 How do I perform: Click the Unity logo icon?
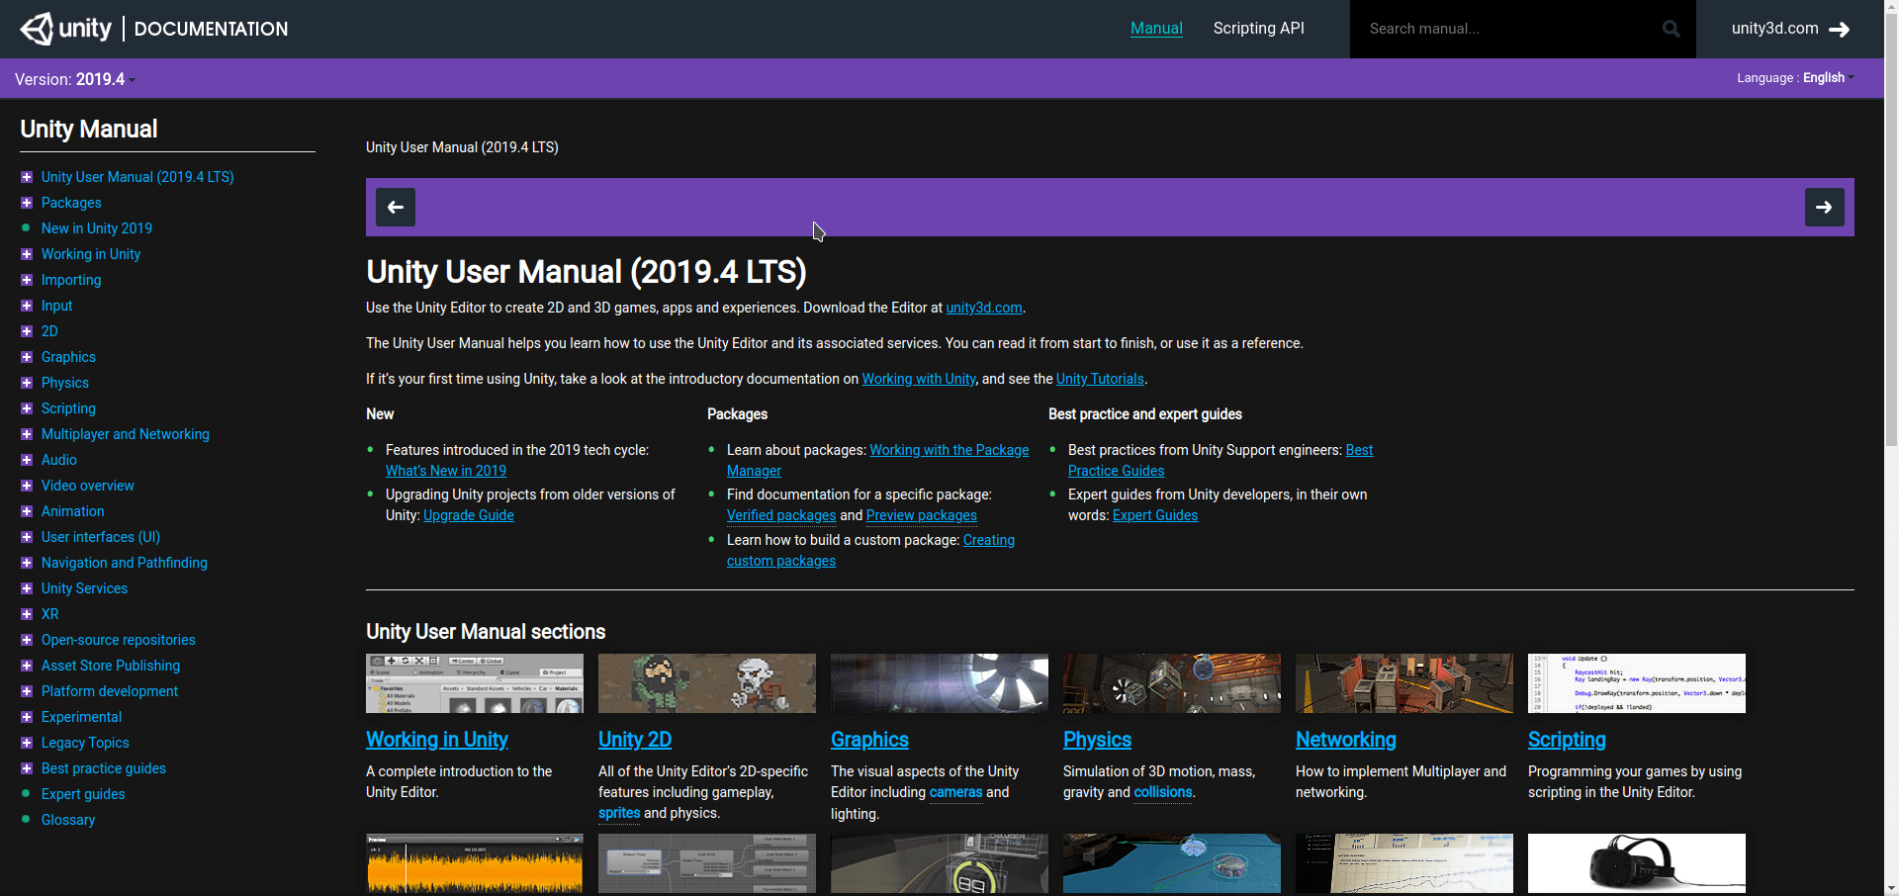tap(36, 29)
